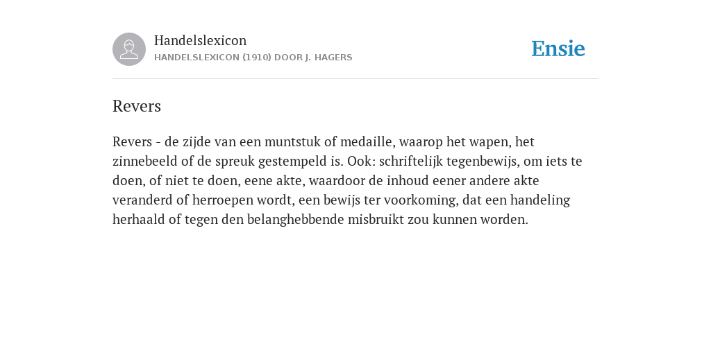Open the Ensie logo link
The height and width of the screenshot is (355, 711).
click(558, 49)
